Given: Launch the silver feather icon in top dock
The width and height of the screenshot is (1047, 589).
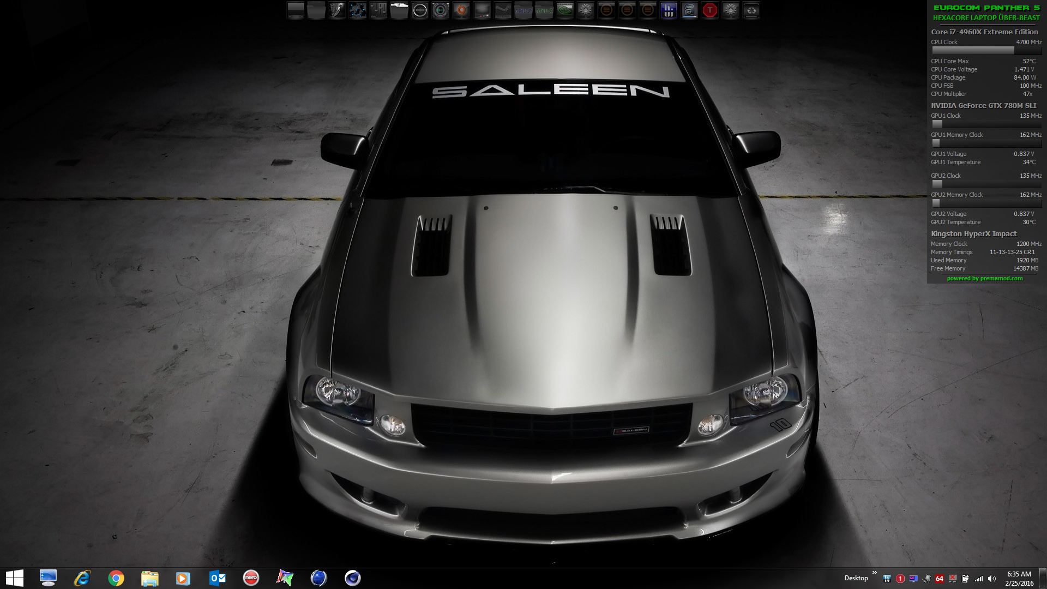Looking at the screenshot, I should coord(337,10).
